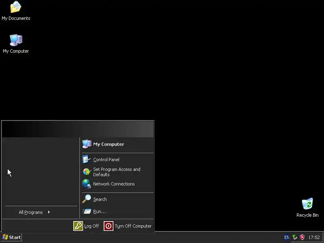Click the network connection tray icon
324x243 pixels.
pos(295,237)
